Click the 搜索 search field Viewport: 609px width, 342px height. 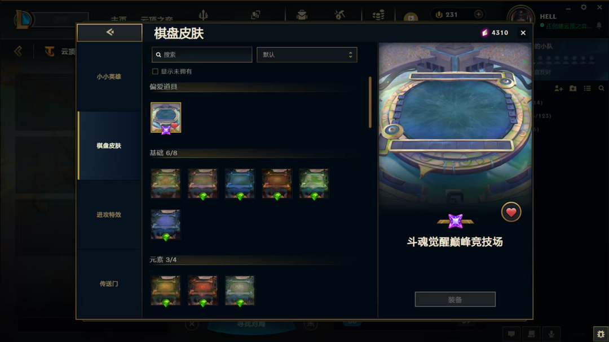click(x=202, y=55)
